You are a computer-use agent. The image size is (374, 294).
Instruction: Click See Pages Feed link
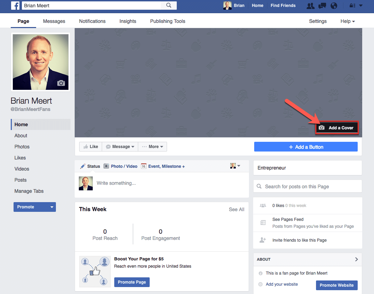288,219
